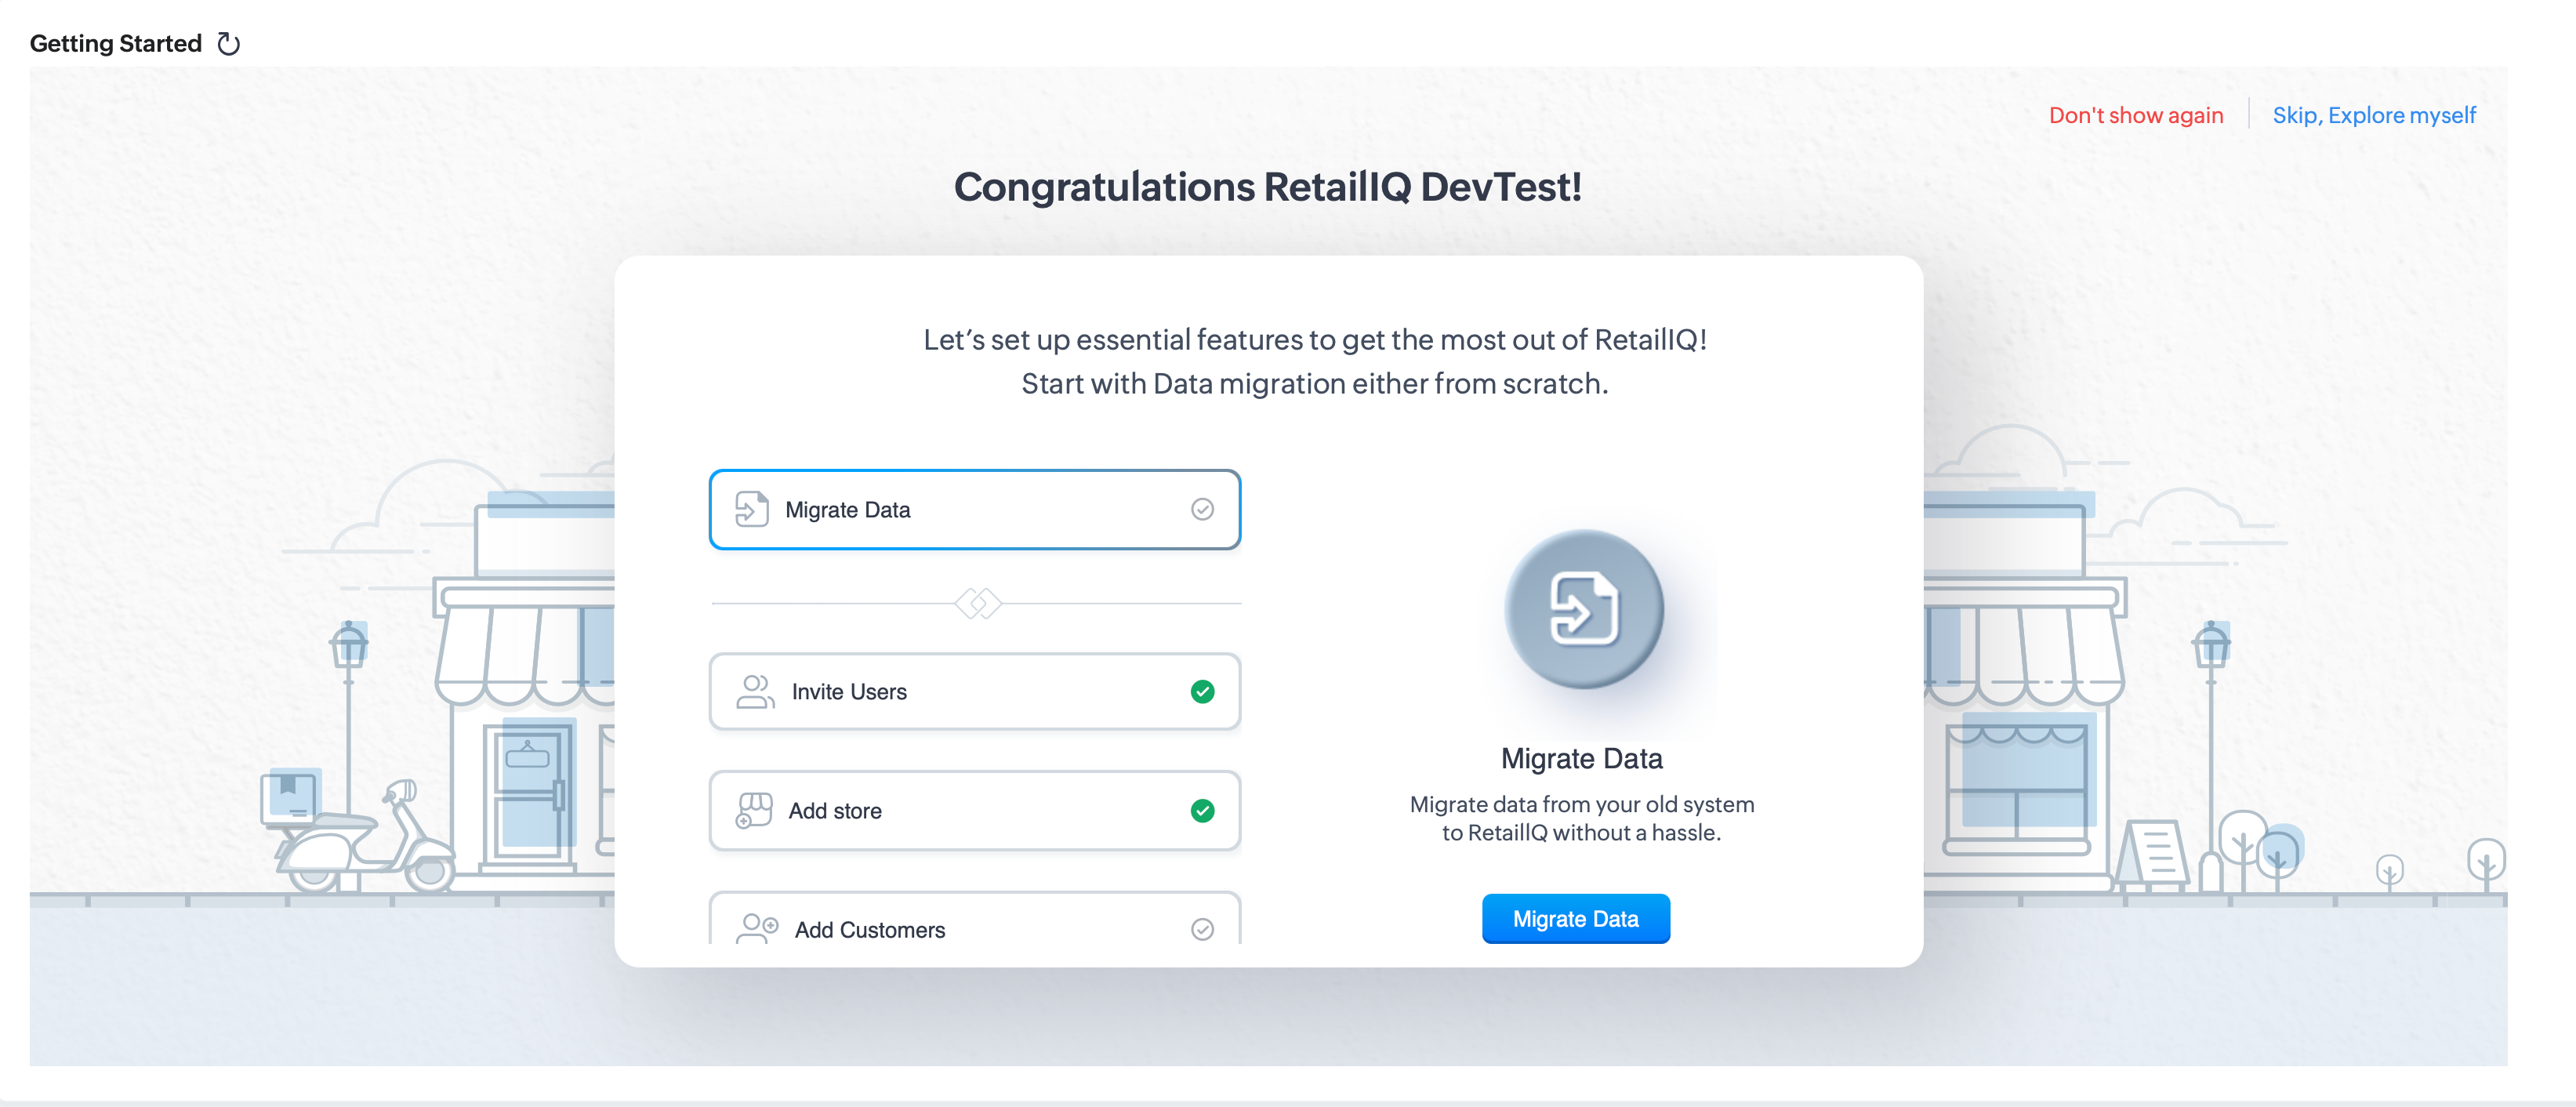The width and height of the screenshot is (2576, 1107).
Task: Toggle the Add Customers completion checkmark
Action: click(1203, 929)
